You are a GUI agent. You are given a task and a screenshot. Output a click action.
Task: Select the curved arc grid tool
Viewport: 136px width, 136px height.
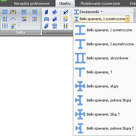(13, 19)
